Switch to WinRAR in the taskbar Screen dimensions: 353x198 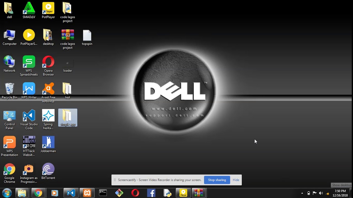click(199, 193)
